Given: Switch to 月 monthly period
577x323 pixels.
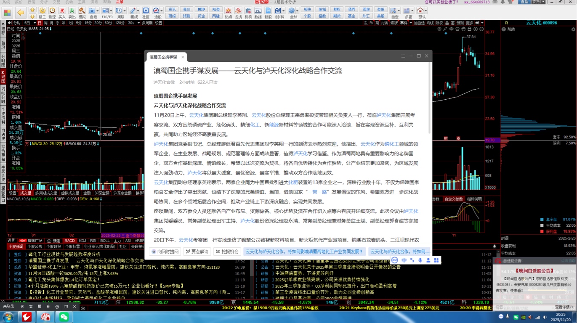Looking at the screenshot, I should (51, 23).
